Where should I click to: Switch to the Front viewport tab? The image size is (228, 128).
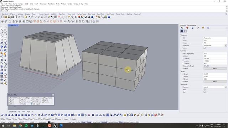point(23,111)
